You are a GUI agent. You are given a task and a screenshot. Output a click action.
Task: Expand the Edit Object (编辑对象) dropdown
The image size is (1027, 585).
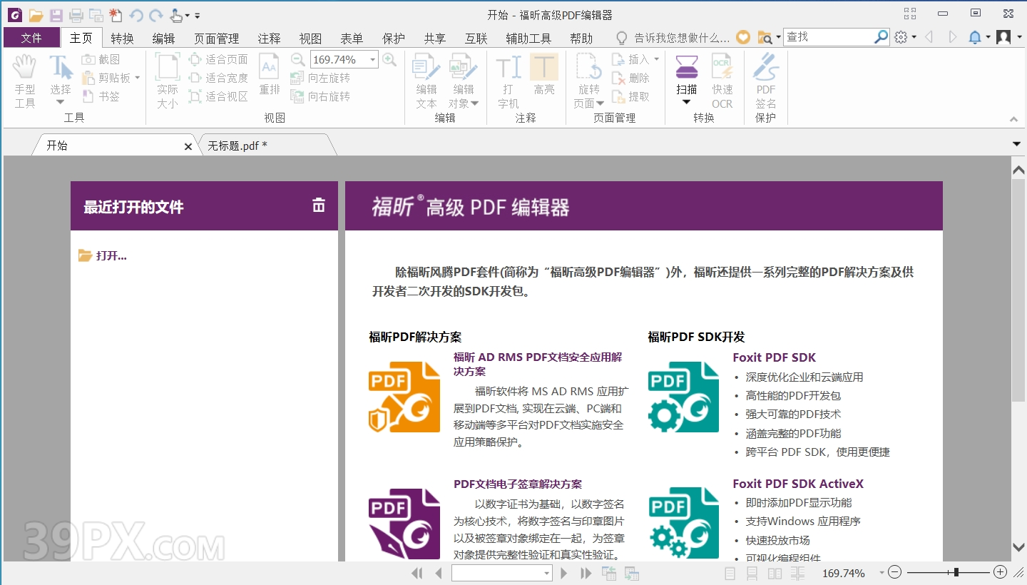coord(475,103)
